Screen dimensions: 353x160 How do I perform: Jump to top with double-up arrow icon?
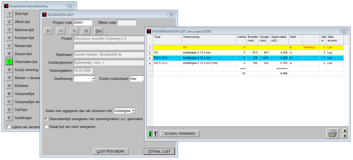click(345, 131)
